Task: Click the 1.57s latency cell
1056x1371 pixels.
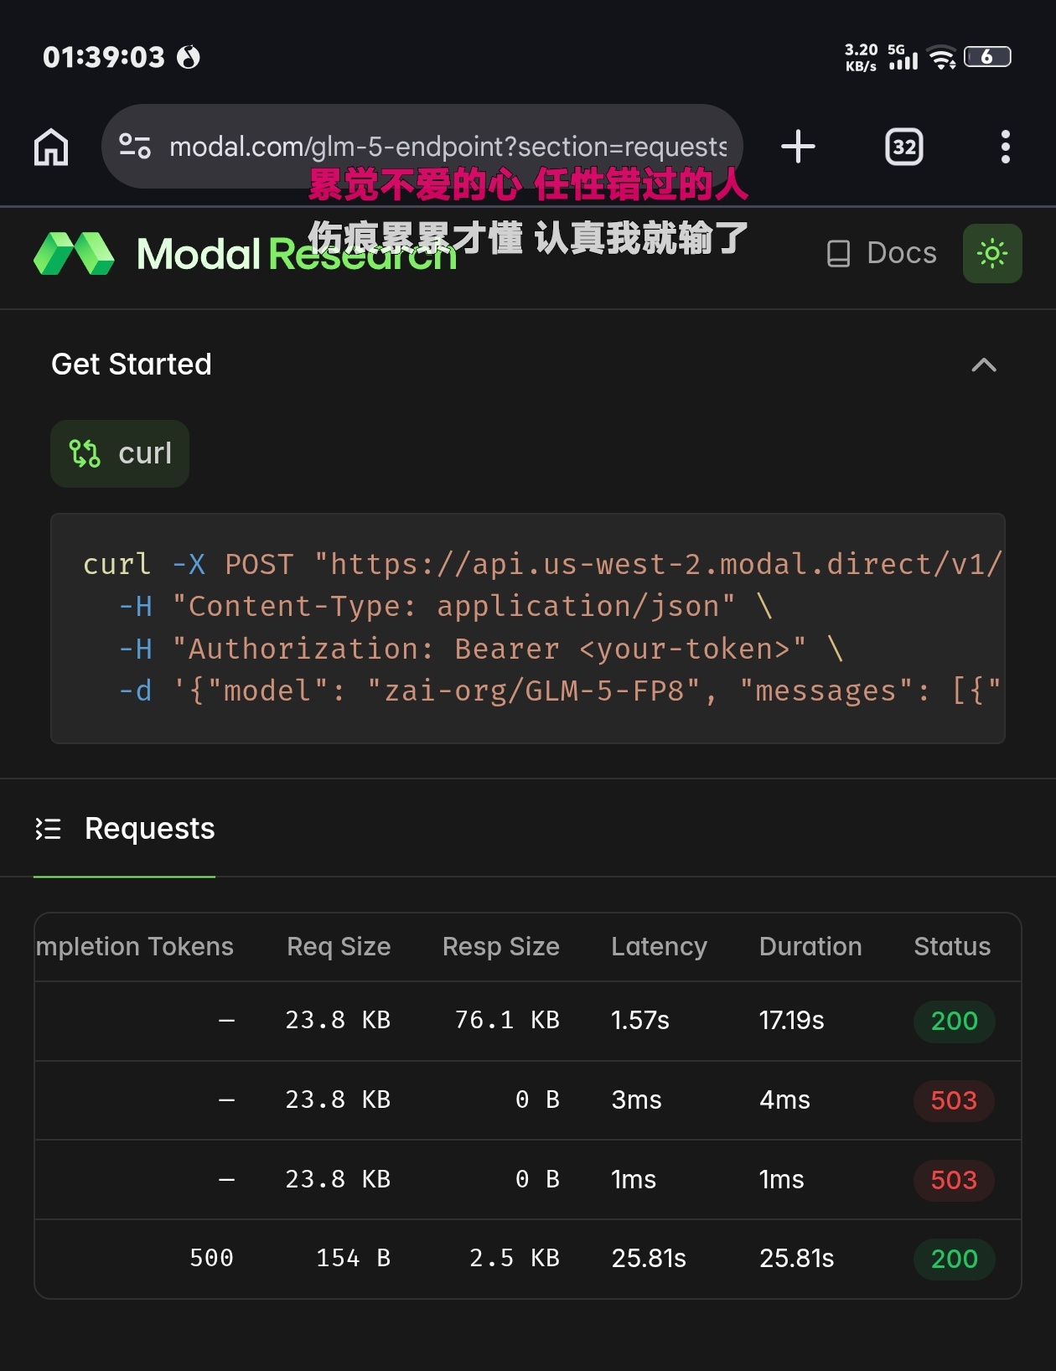Action: 640,1020
